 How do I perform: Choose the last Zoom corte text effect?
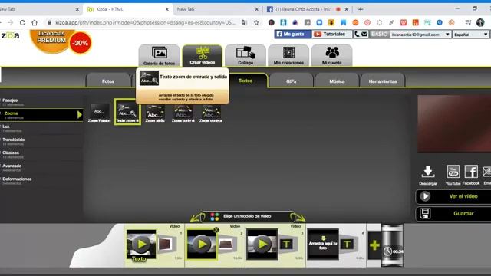coord(211,113)
